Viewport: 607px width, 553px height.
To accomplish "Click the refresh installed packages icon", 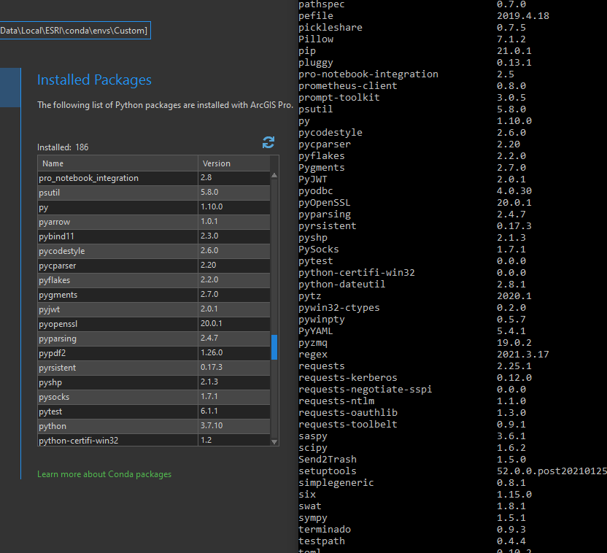I will point(268,142).
